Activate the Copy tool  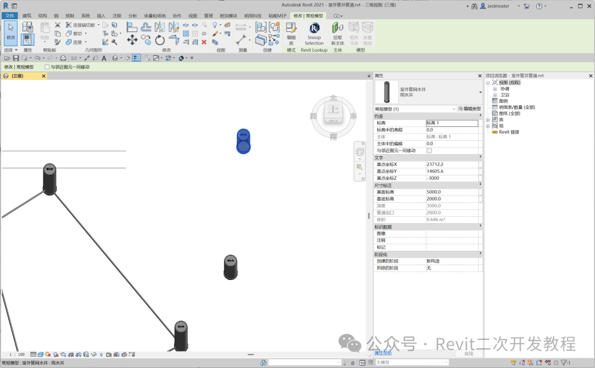tap(145, 40)
